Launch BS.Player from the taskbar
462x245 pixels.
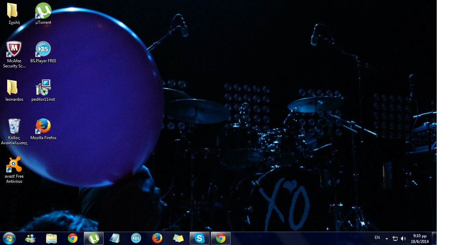[x=136, y=239]
